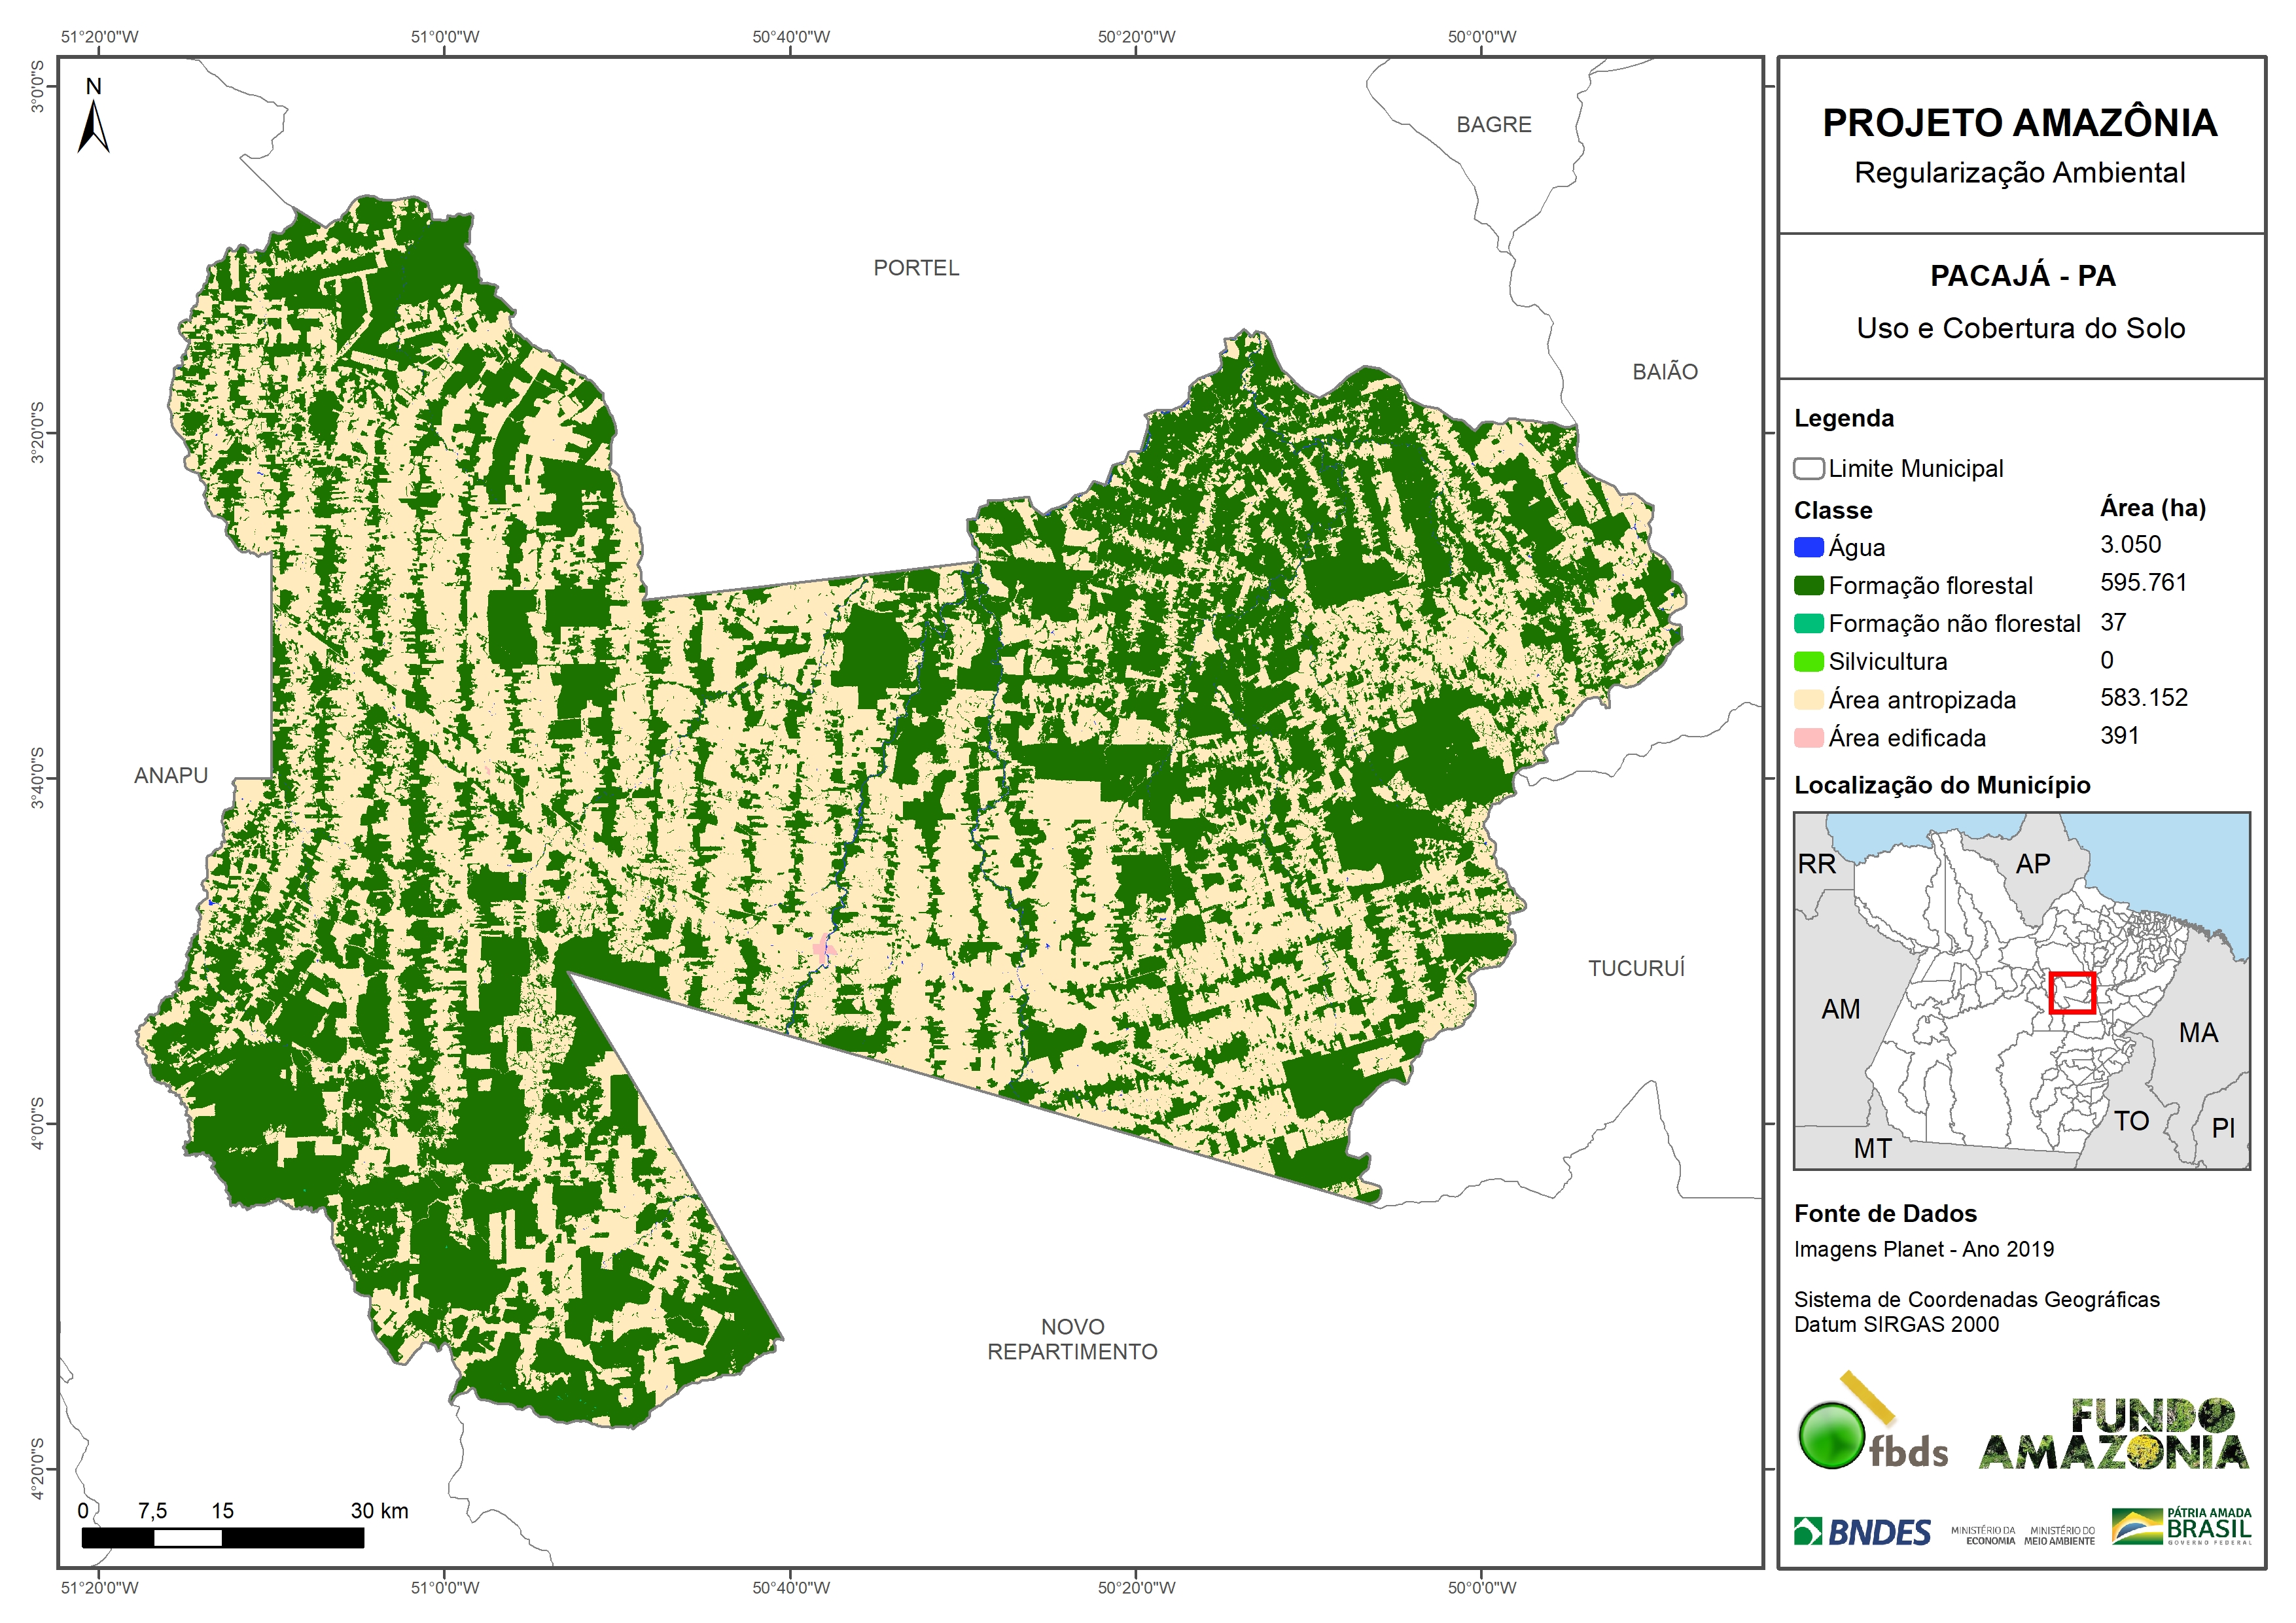Click the BNDES logo
This screenshot has width=2296, height=1623.
[x=1862, y=1532]
